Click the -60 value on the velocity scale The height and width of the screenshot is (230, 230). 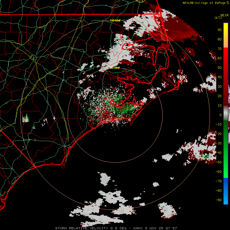[218, 172]
